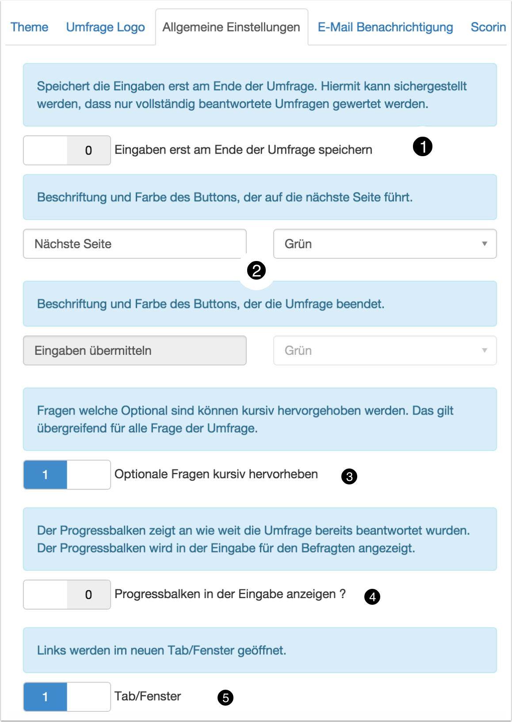Click the number 3 annotation marker
This screenshot has height=722, width=512.
click(x=349, y=476)
